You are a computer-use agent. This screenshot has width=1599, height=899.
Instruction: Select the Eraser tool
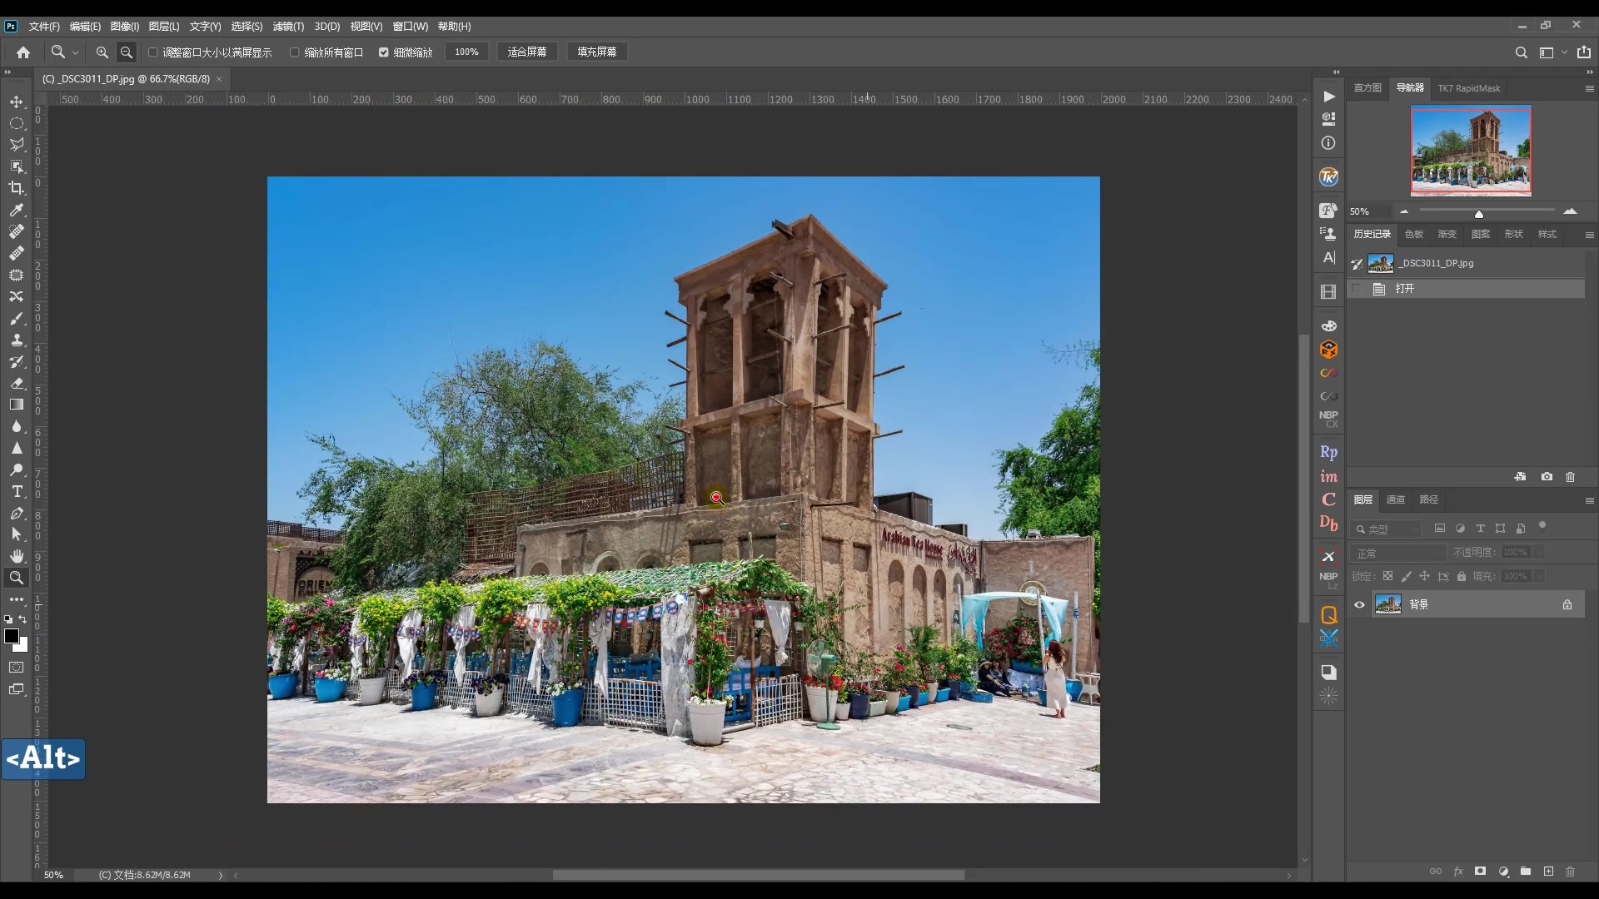pyautogui.click(x=17, y=383)
